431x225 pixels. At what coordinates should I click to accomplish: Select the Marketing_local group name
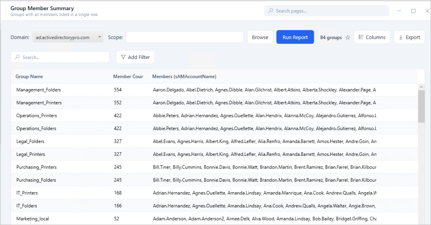[33, 219]
